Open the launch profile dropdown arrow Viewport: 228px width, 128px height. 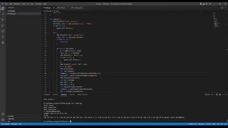214,95
